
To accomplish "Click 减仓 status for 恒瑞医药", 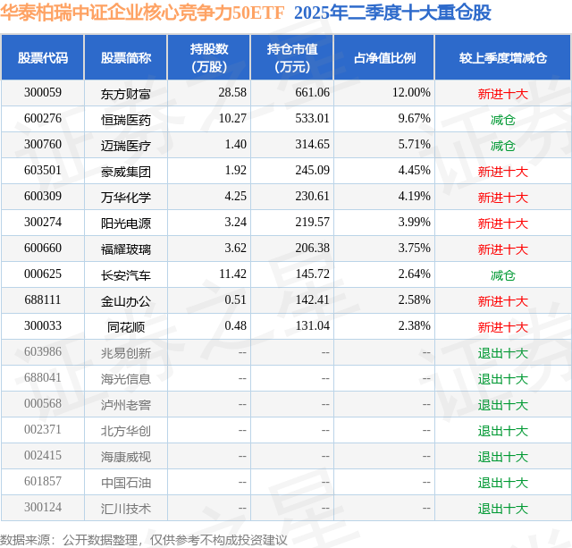I will click(502, 120).
